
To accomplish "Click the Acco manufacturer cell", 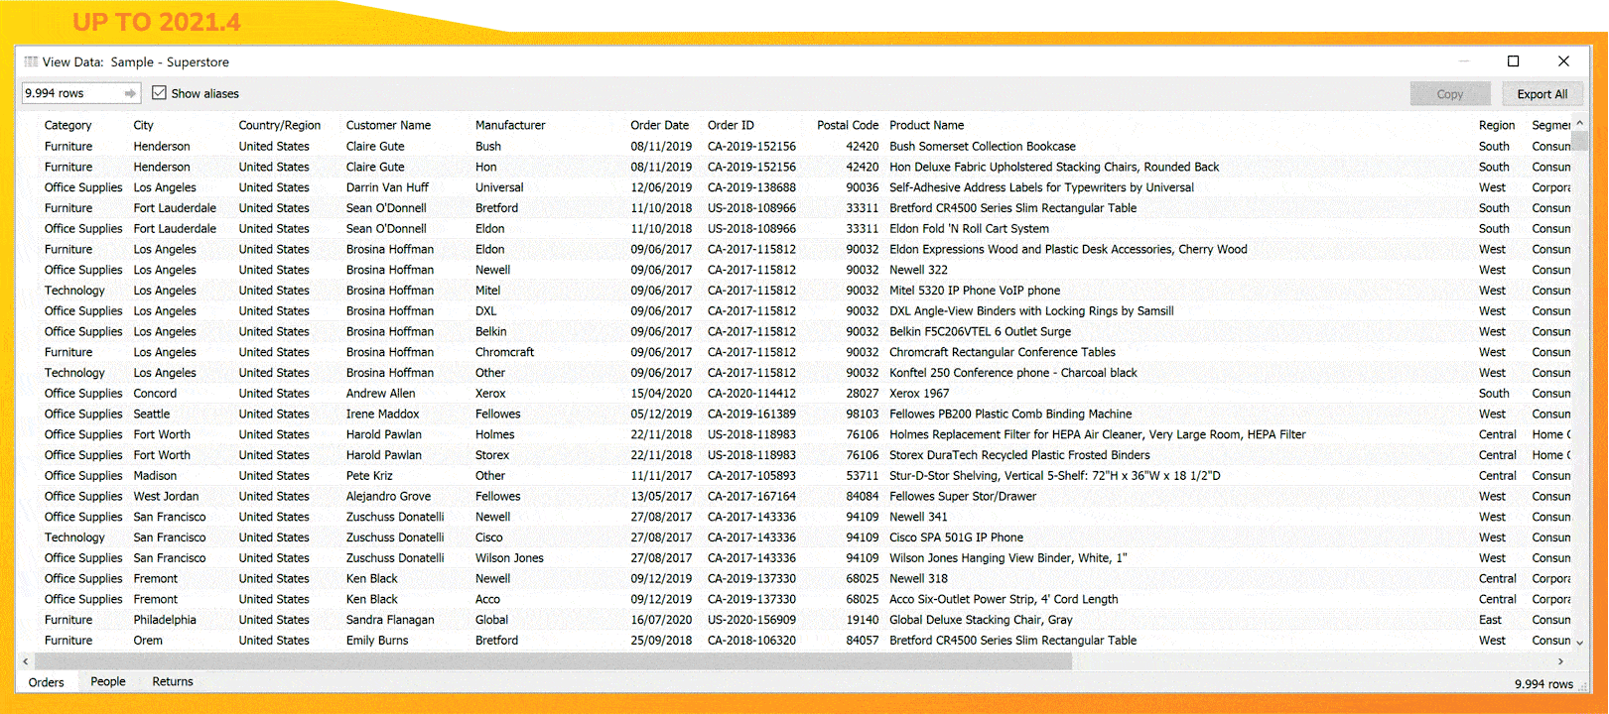I will pyautogui.click(x=487, y=600).
